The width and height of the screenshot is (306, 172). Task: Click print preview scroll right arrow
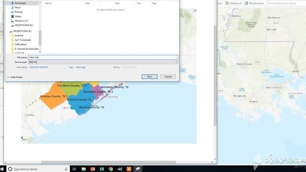pos(212,162)
